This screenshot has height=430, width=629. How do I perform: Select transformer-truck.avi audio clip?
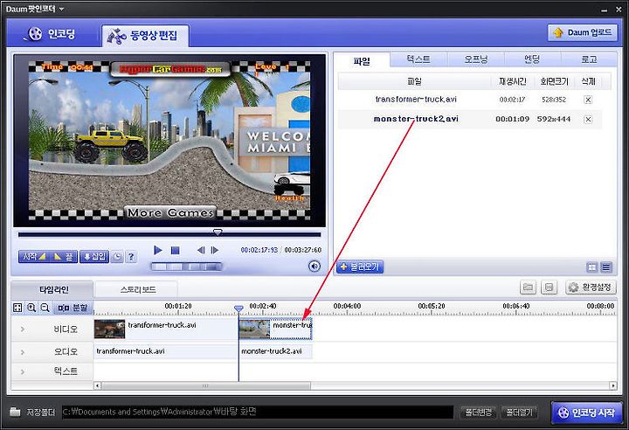point(166,351)
